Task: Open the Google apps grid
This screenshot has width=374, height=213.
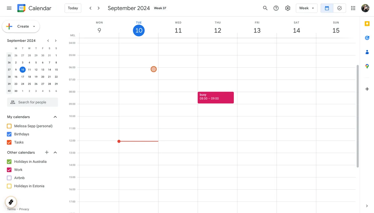Action: click(x=353, y=8)
